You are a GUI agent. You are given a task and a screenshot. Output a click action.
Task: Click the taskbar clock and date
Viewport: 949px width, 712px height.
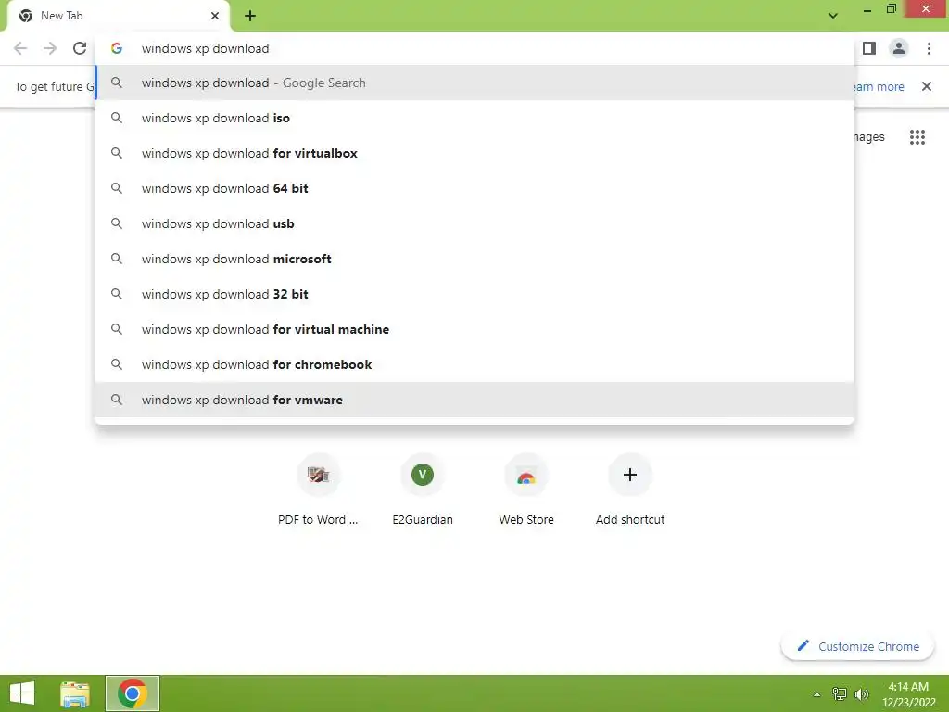(908, 694)
